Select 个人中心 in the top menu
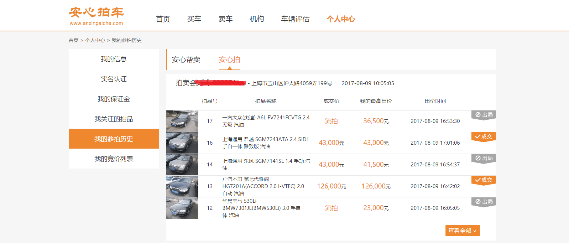This screenshot has height=243, width=569. 341,19
